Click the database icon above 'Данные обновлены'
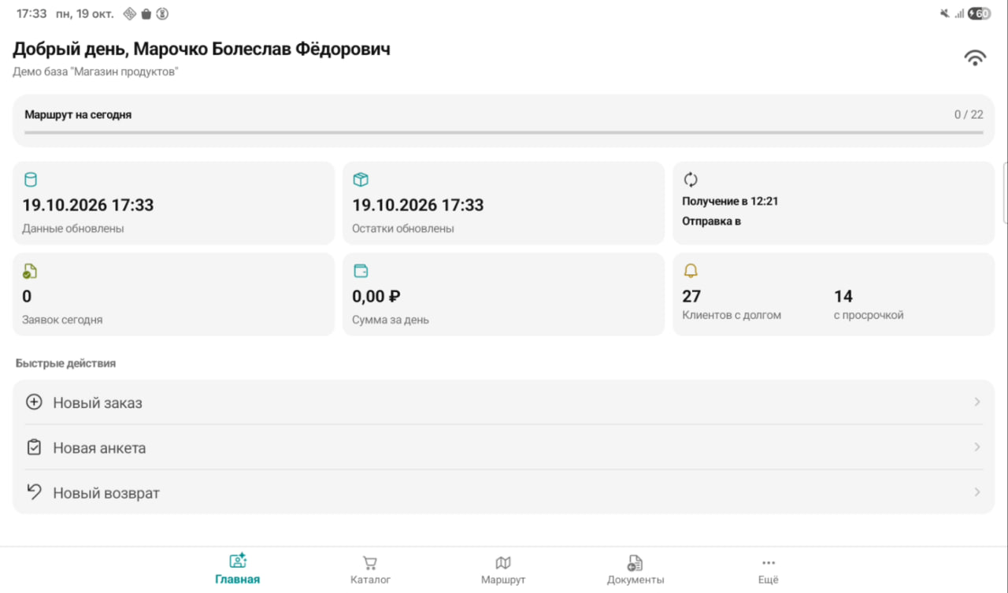Viewport: 1008px width, 593px height. 31,180
